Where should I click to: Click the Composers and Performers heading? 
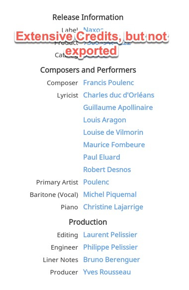pyautogui.click(x=88, y=70)
